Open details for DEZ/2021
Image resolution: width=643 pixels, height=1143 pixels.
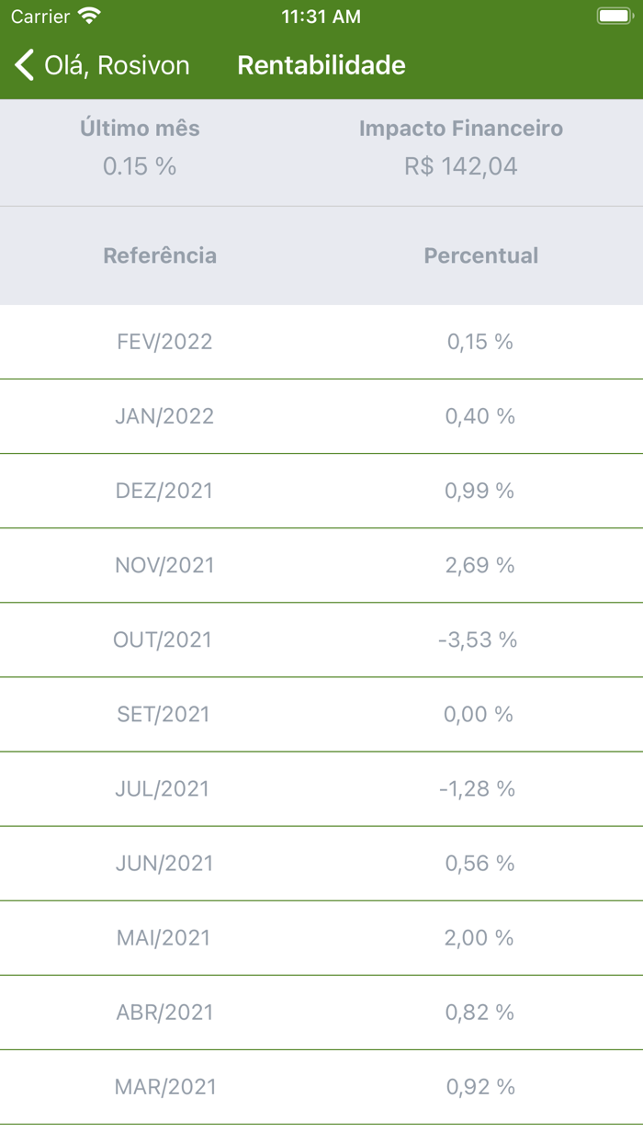(321, 491)
